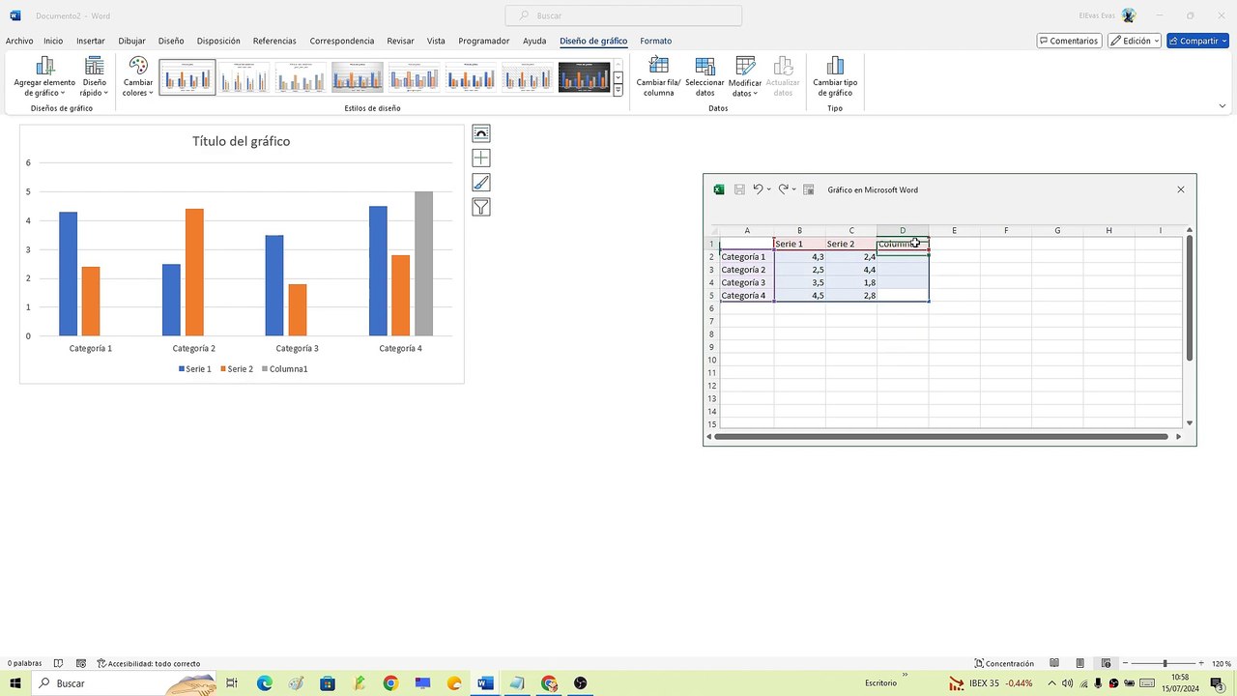Open the undo history dropdown arrow
Viewport: 1237px width, 696px height.
769,189
